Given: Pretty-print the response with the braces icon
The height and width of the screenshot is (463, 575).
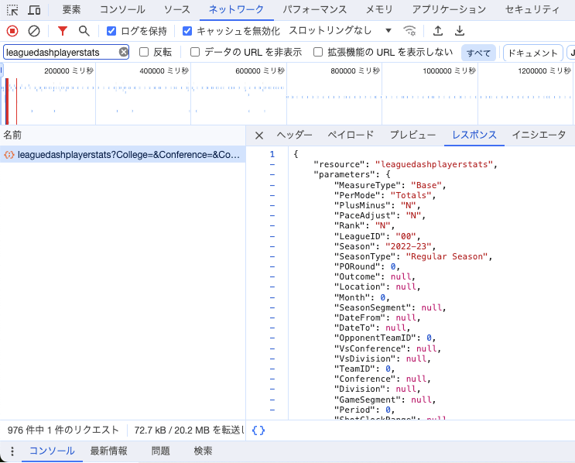Looking at the screenshot, I should (x=258, y=430).
